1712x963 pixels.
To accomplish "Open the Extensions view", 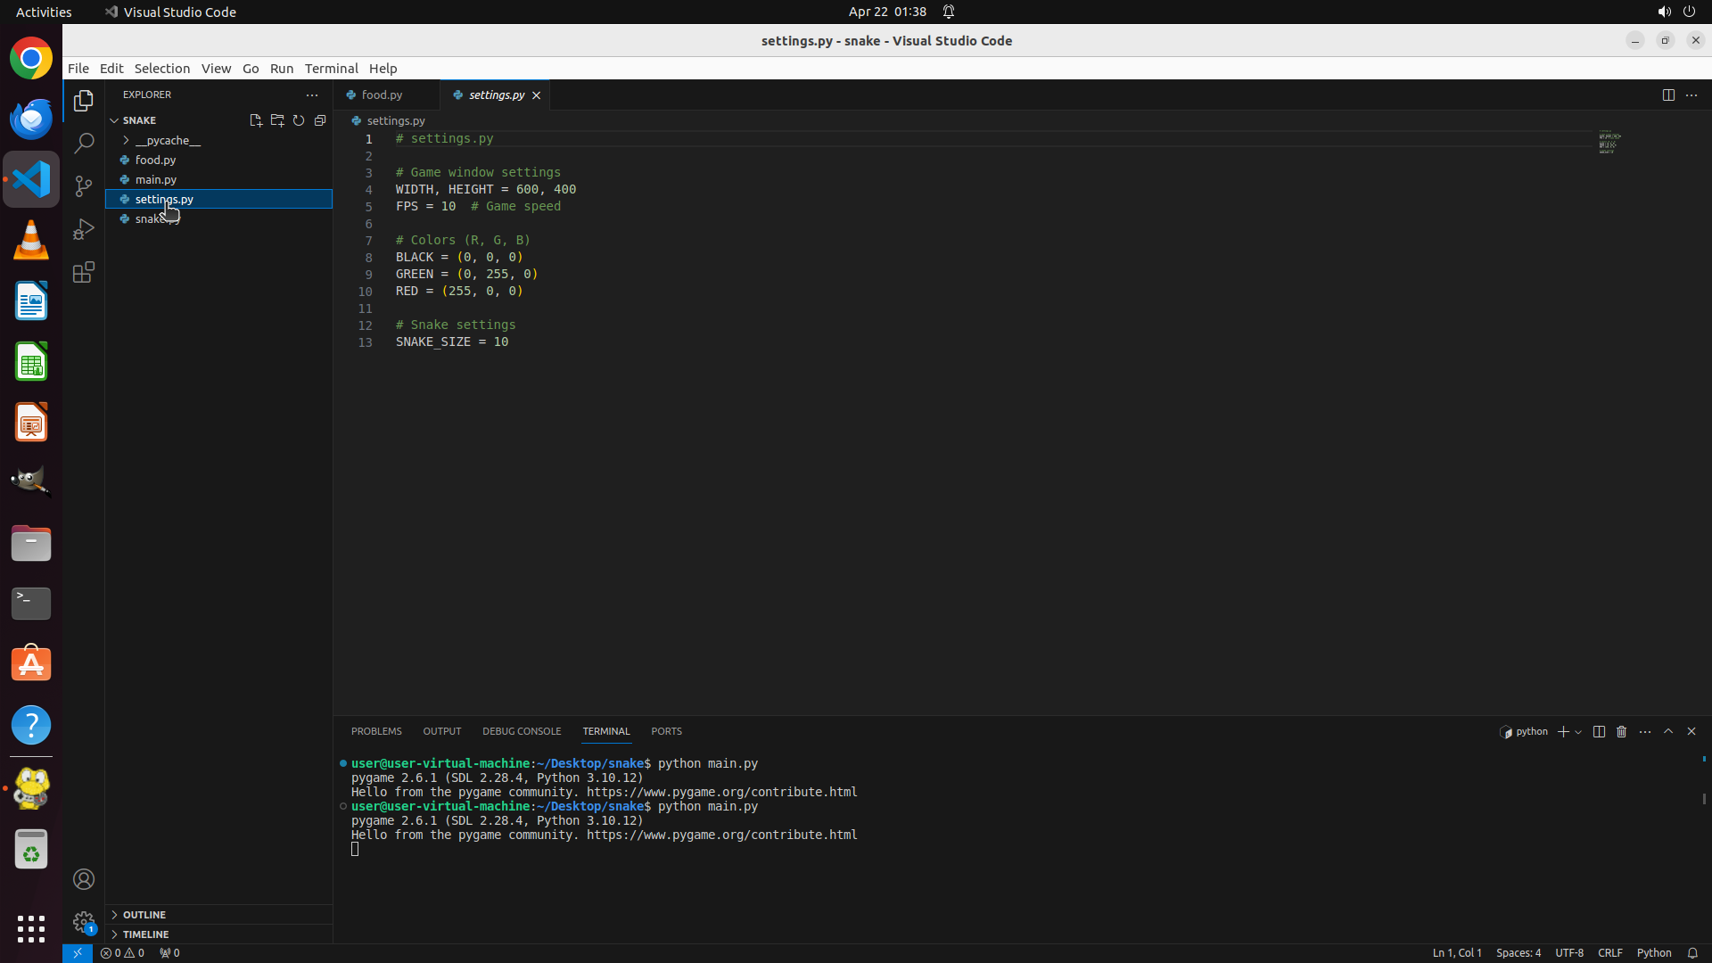I will pyautogui.click(x=84, y=272).
